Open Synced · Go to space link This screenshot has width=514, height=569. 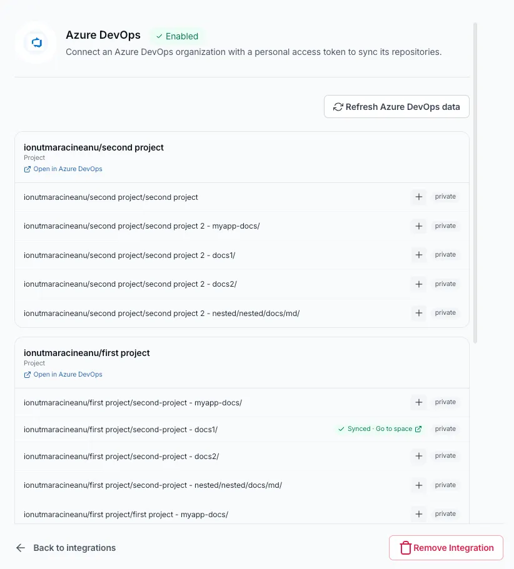tap(380, 429)
